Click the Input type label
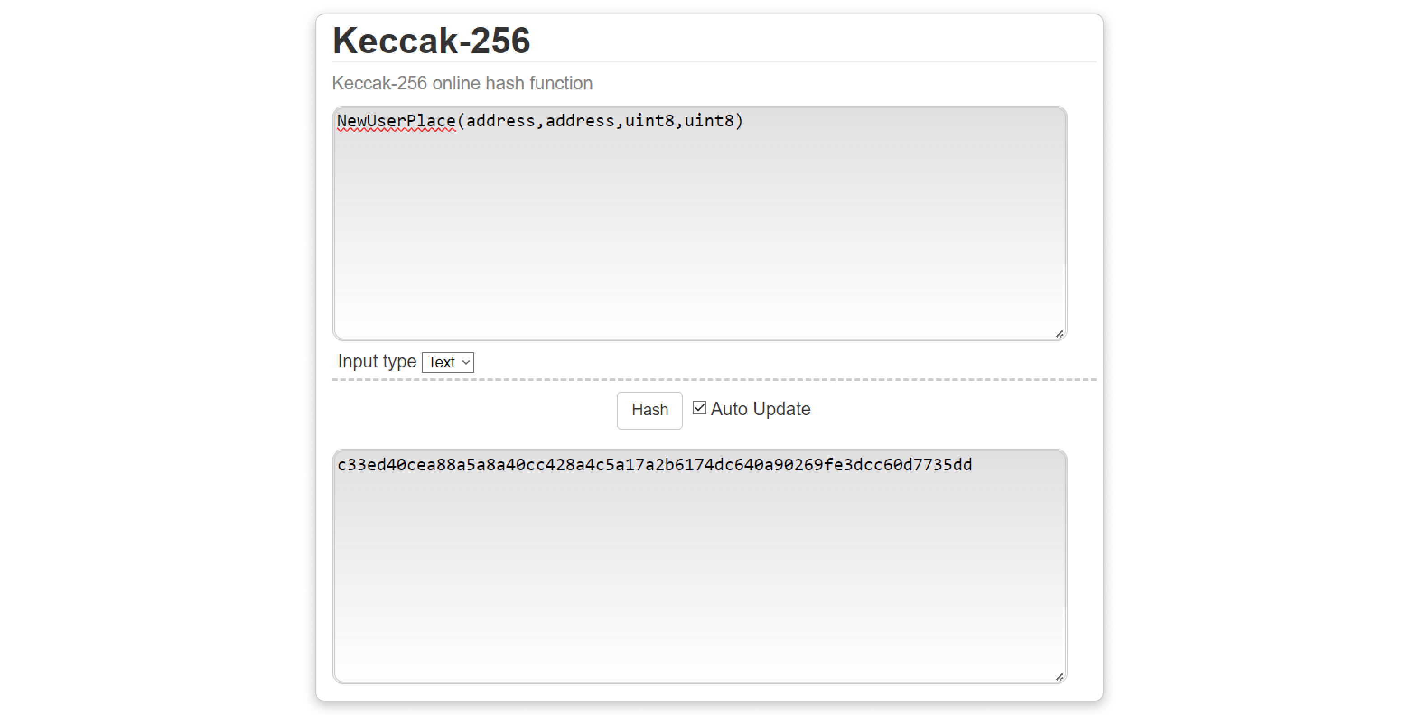 coord(377,361)
